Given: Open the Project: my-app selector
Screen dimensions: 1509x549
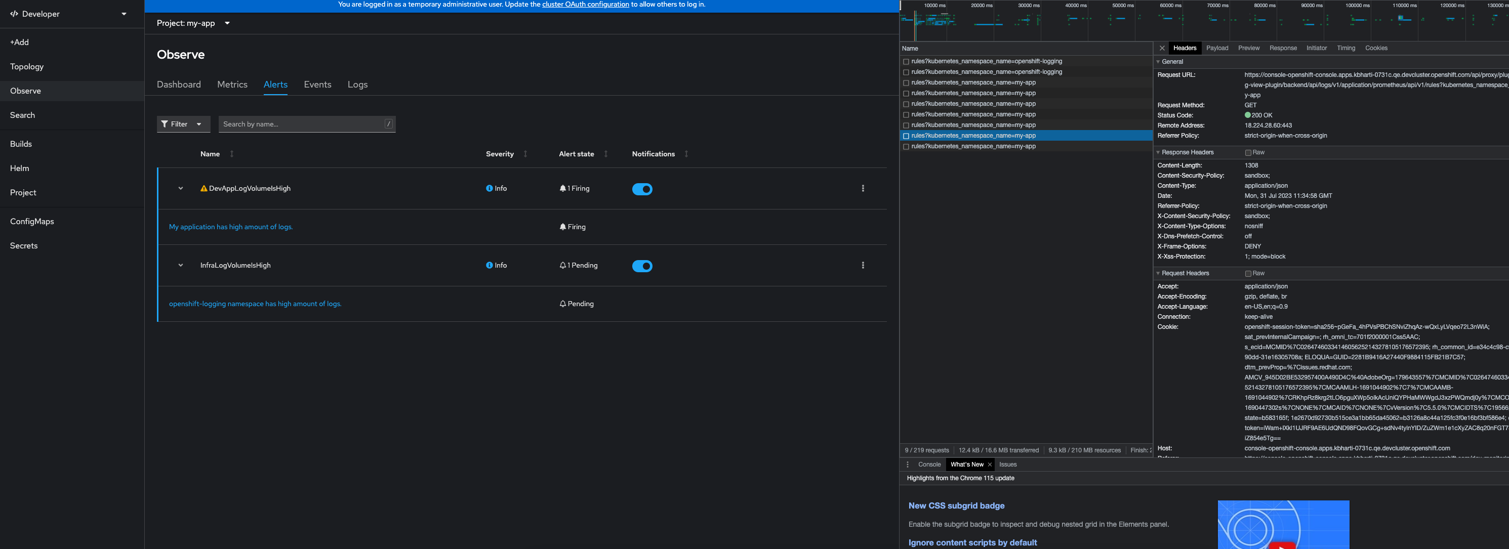Looking at the screenshot, I should pos(193,23).
